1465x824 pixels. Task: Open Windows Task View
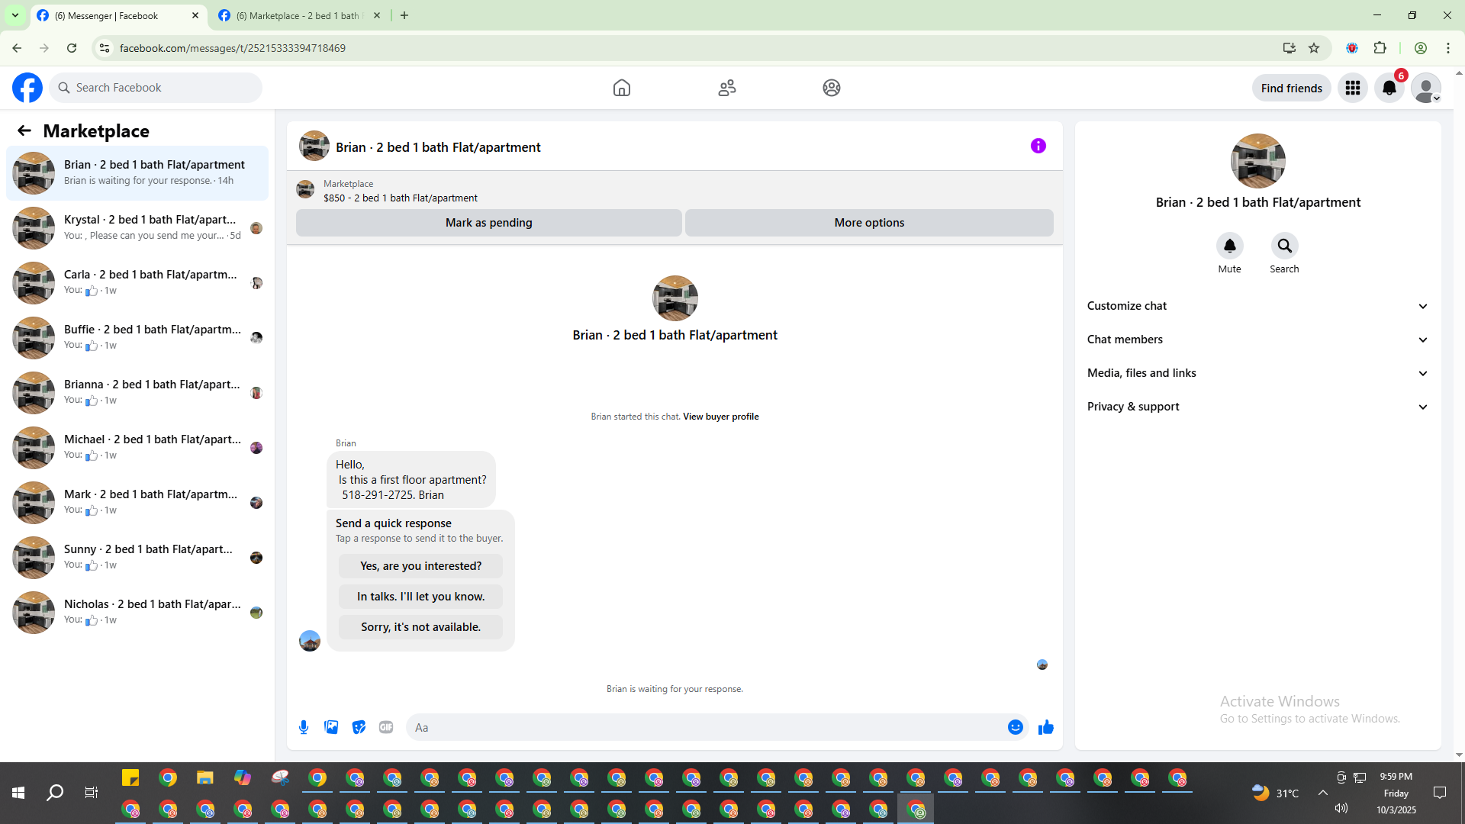[92, 793]
